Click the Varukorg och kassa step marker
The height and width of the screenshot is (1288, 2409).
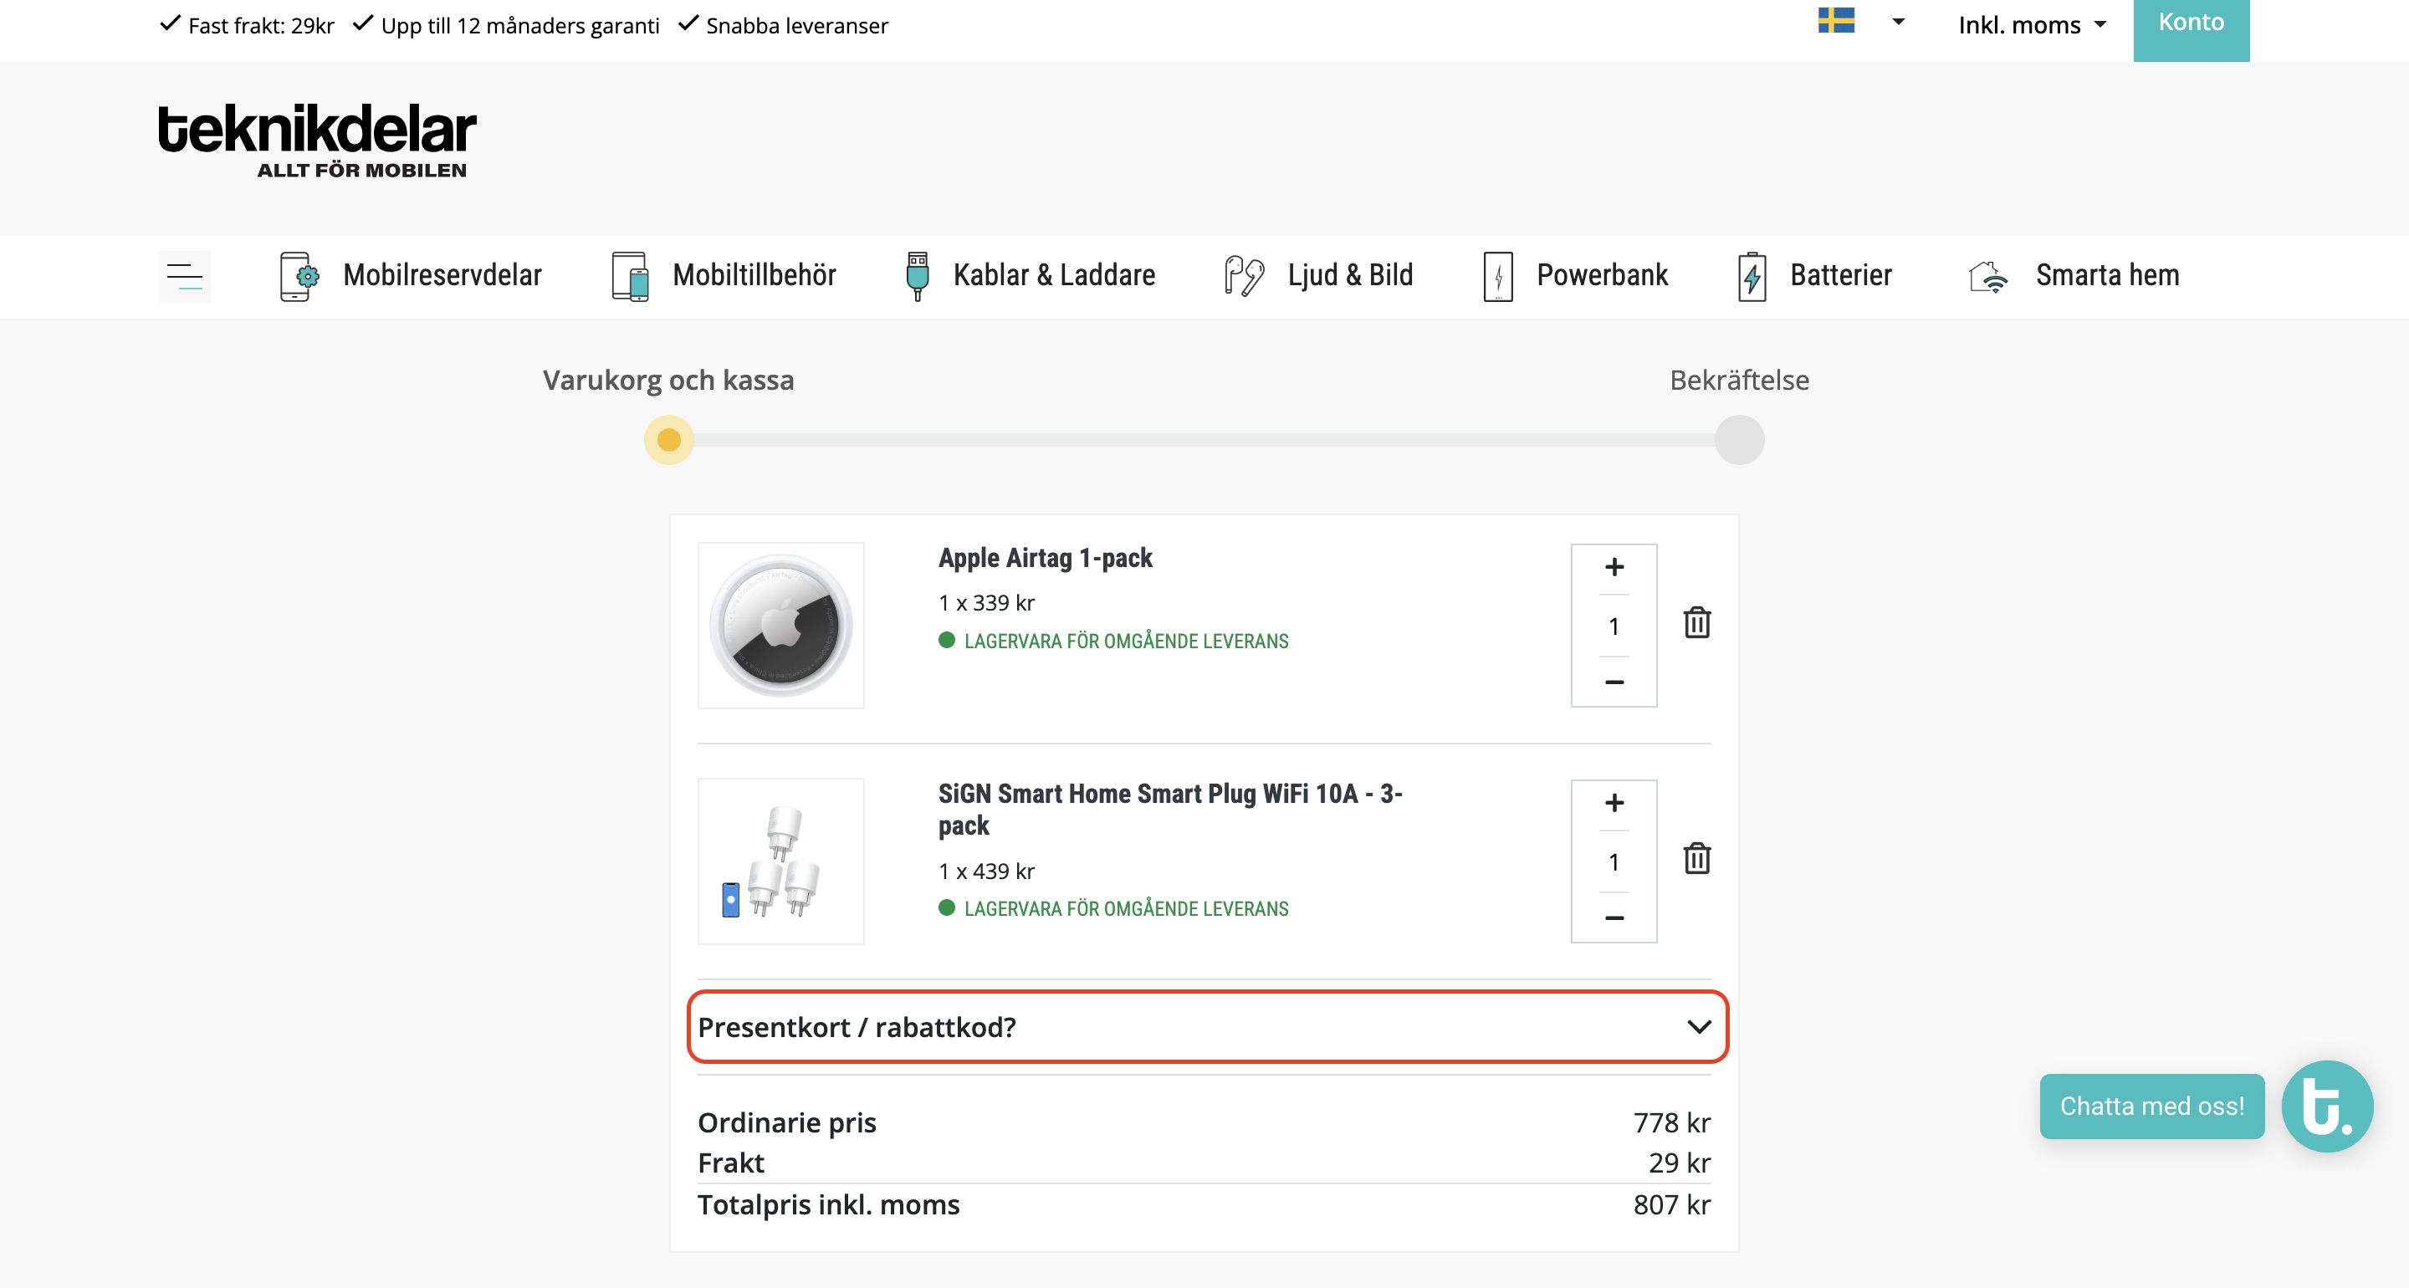[668, 440]
